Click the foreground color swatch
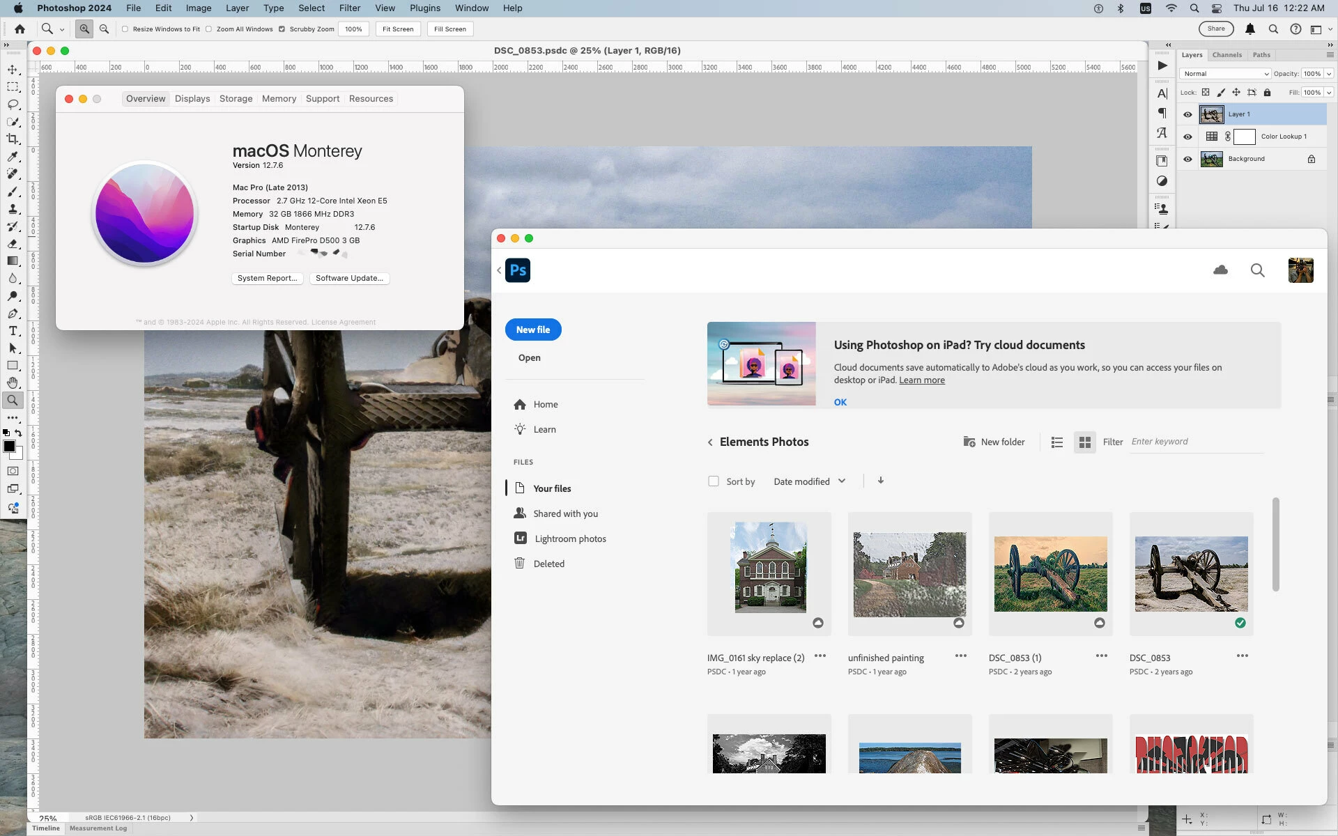The width and height of the screenshot is (1338, 836). tap(9, 447)
